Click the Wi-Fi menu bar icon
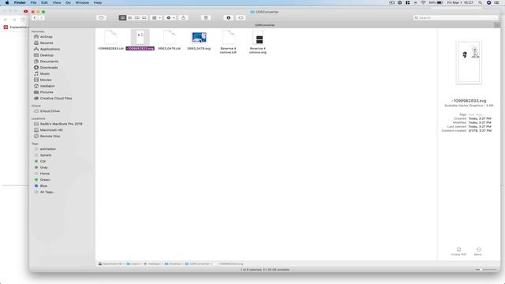This screenshot has width=505, height=284. 423,2
